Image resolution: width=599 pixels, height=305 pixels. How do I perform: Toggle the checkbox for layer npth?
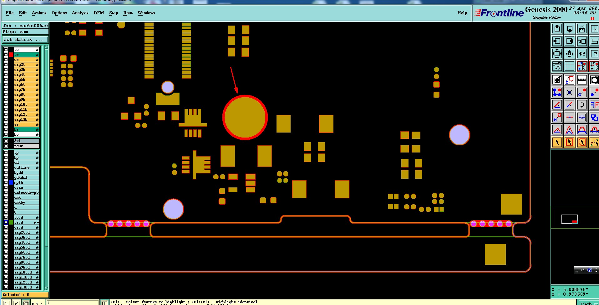pos(6,182)
